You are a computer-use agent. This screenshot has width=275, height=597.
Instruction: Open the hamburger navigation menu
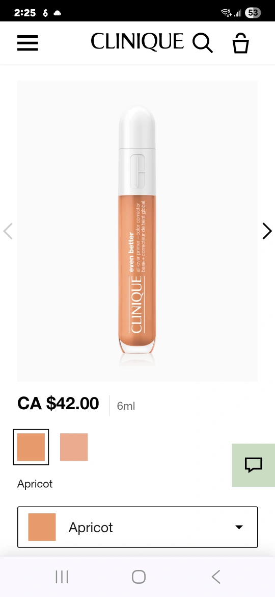tap(28, 43)
